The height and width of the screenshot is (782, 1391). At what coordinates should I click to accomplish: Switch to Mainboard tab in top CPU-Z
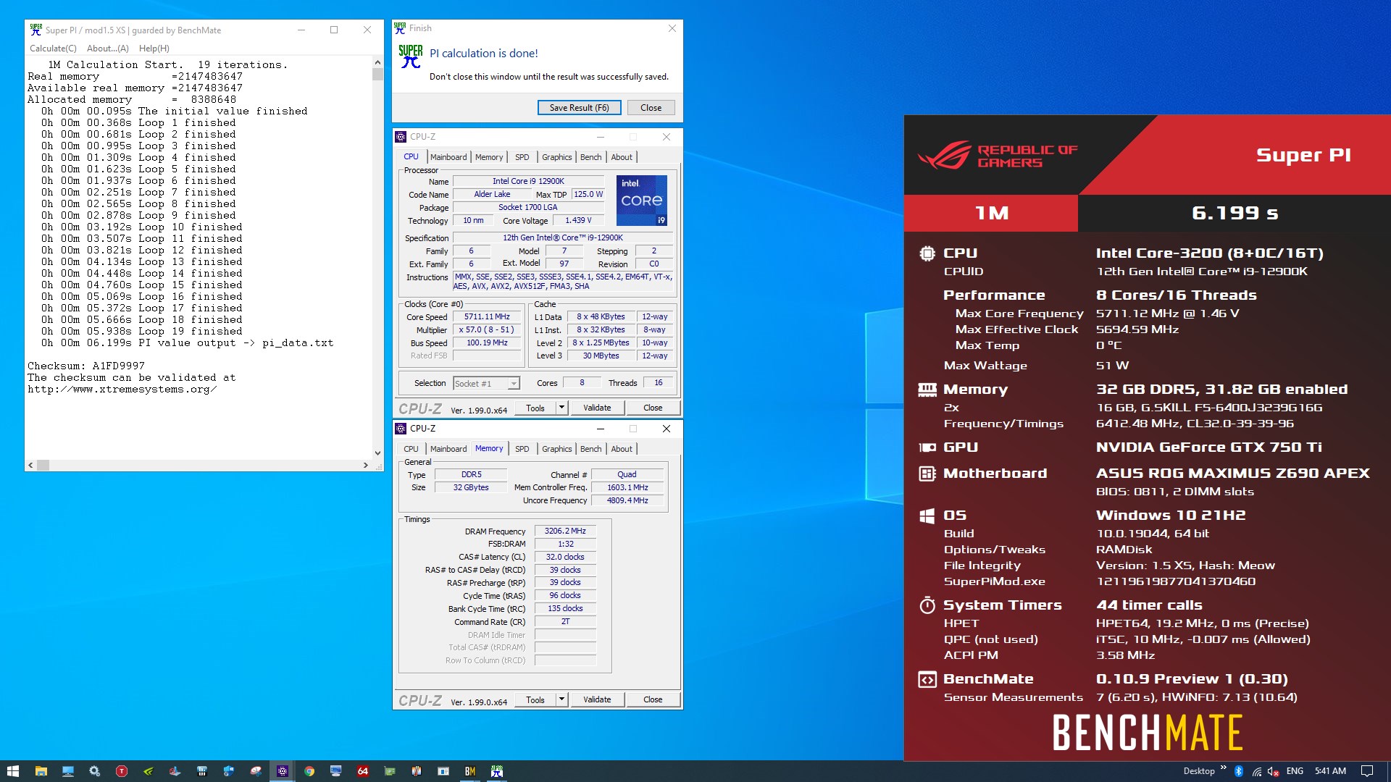[x=448, y=157]
